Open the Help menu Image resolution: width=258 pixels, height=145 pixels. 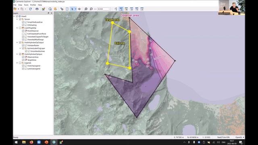(40, 5)
